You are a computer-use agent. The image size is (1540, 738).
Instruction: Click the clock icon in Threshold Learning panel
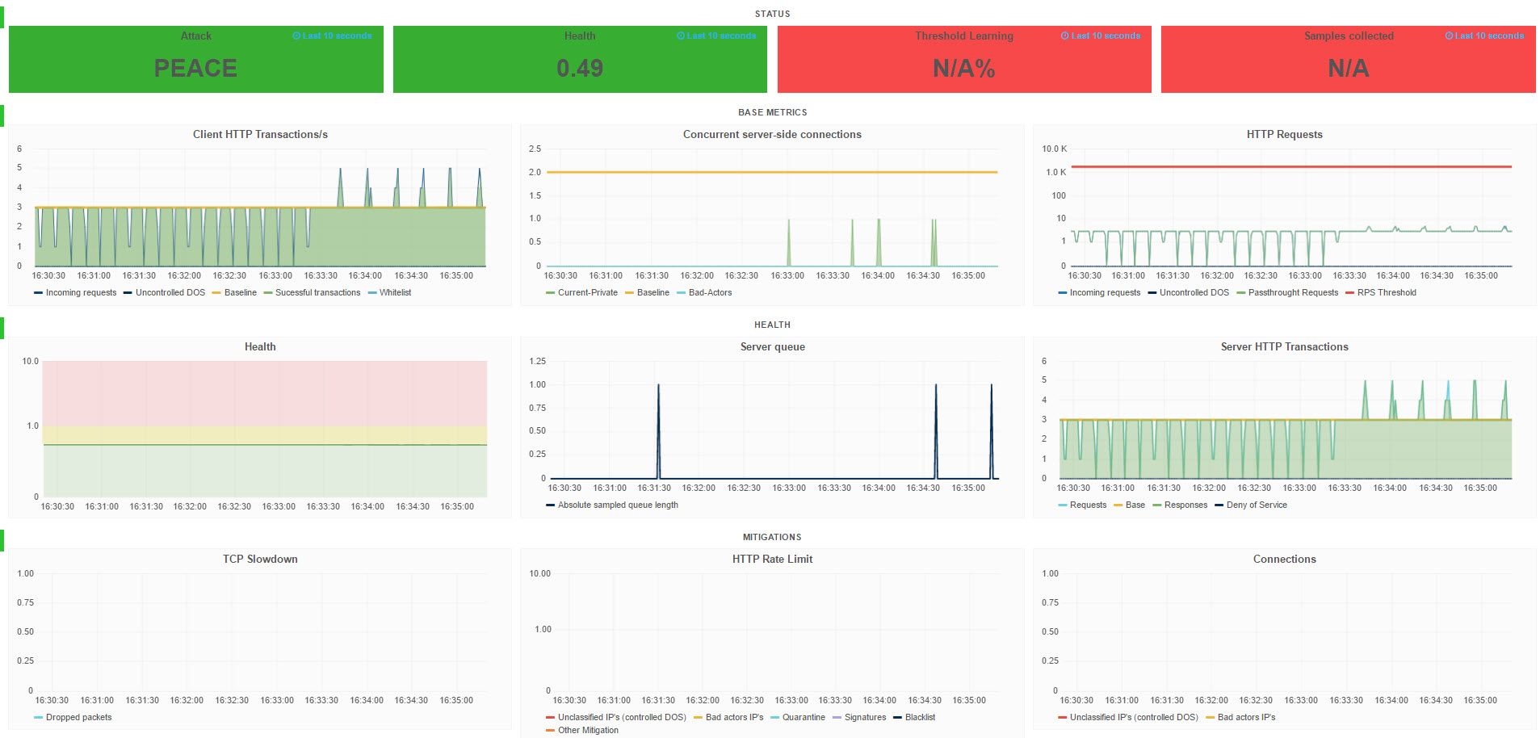(x=1065, y=36)
